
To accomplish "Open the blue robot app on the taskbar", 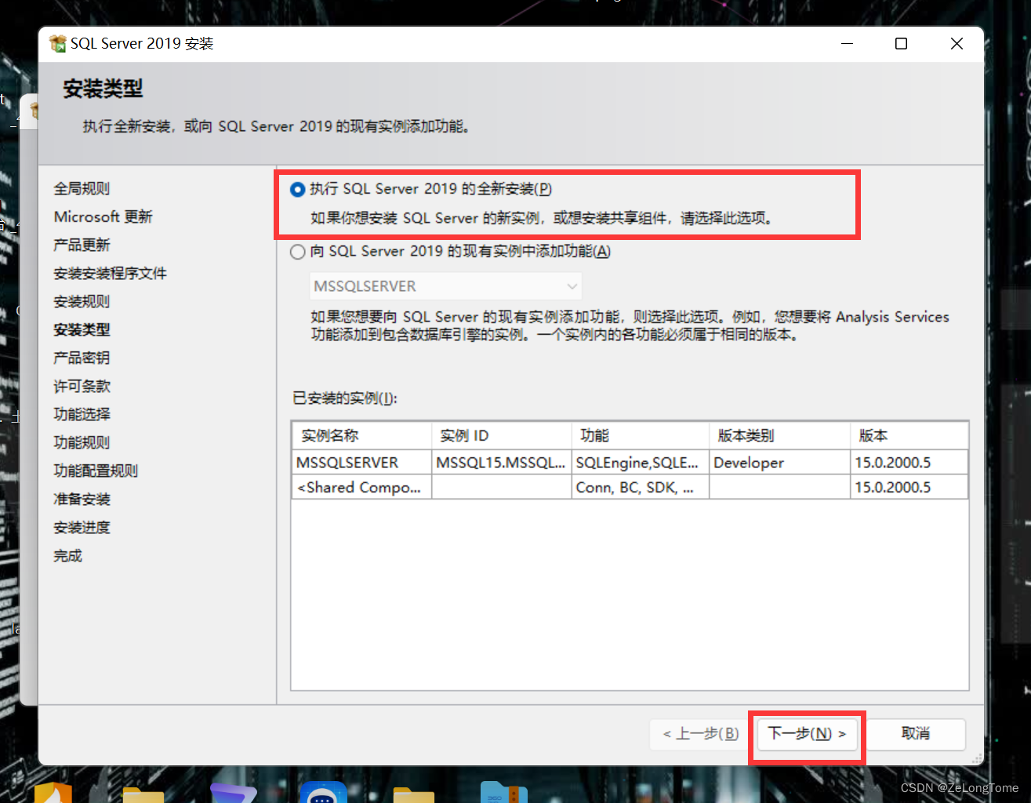I will (323, 792).
